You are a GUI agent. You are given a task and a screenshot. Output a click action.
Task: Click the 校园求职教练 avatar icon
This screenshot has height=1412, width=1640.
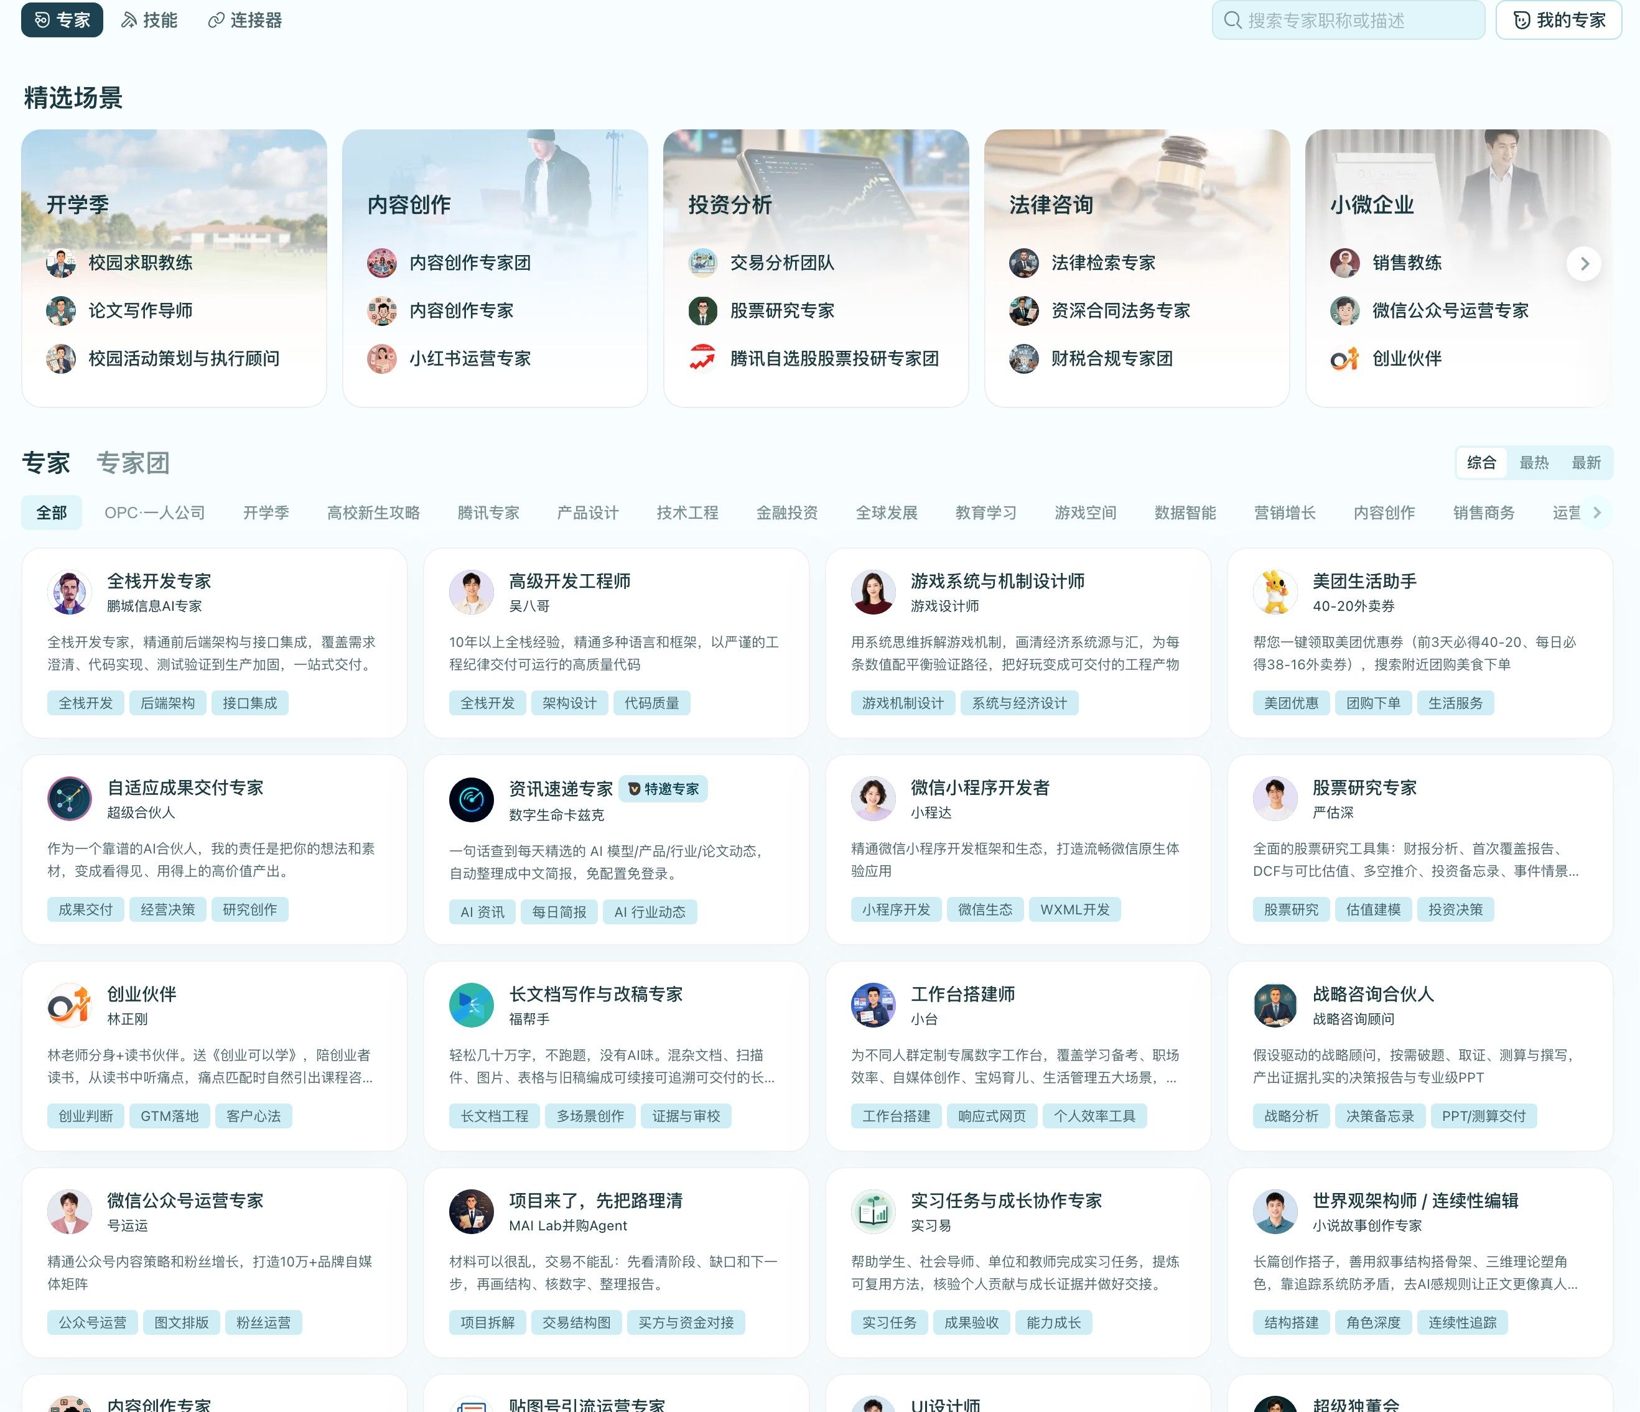pyautogui.click(x=61, y=262)
